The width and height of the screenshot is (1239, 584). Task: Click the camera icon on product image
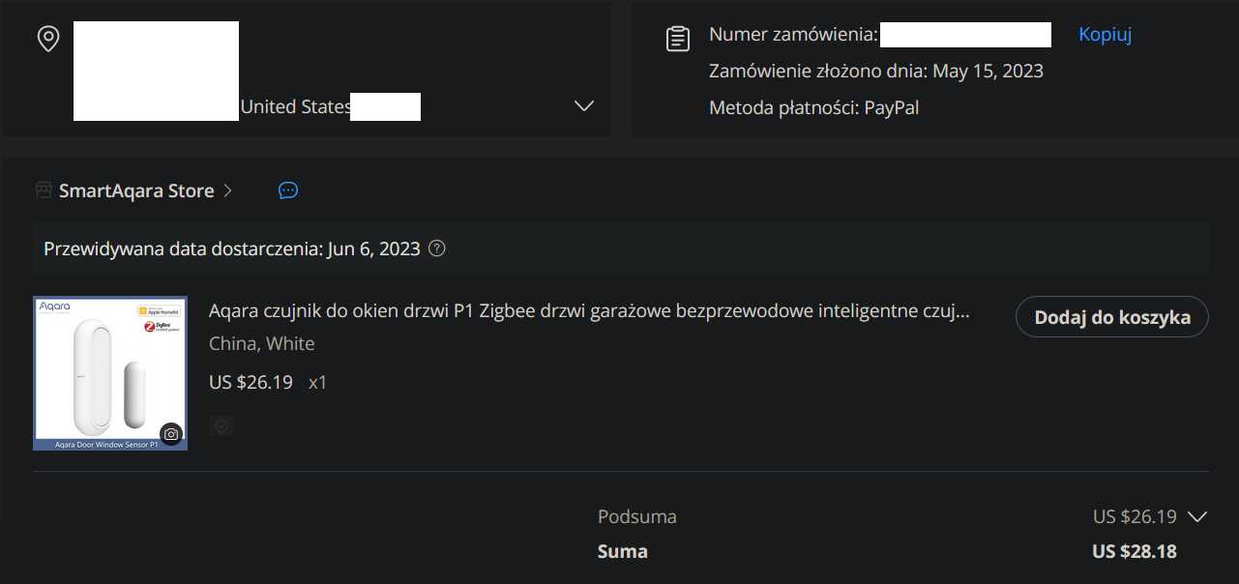(171, 434)
